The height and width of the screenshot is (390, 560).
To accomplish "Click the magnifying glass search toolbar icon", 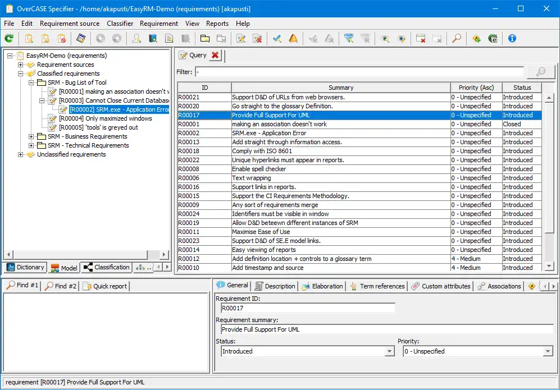I will (x=457, y=39).
